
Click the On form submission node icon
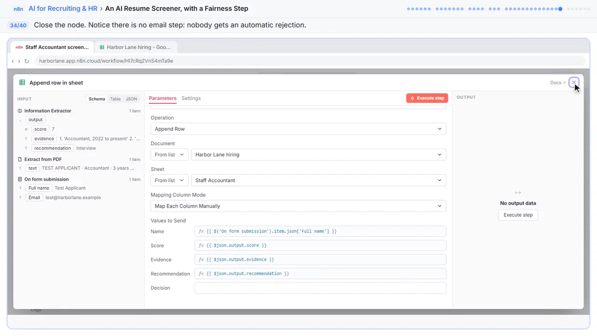tap(20, 179)
